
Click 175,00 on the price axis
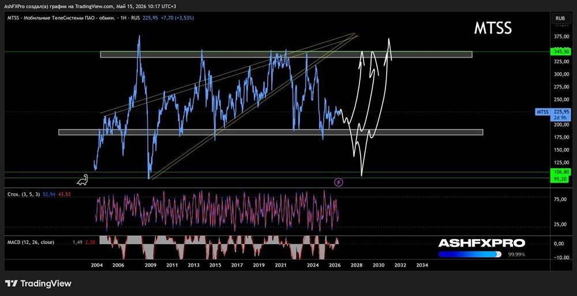[x=560, y=138]
